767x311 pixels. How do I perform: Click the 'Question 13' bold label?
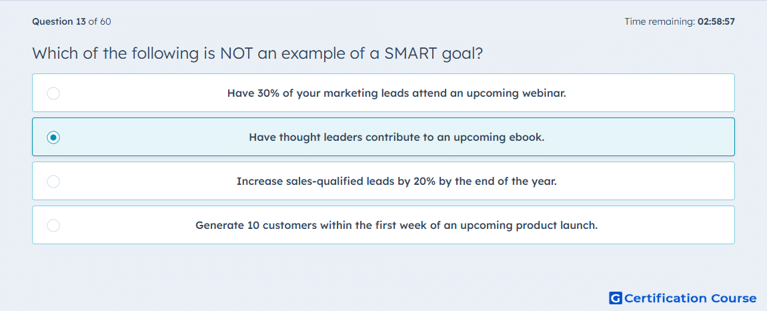click(x=59, y=21)
